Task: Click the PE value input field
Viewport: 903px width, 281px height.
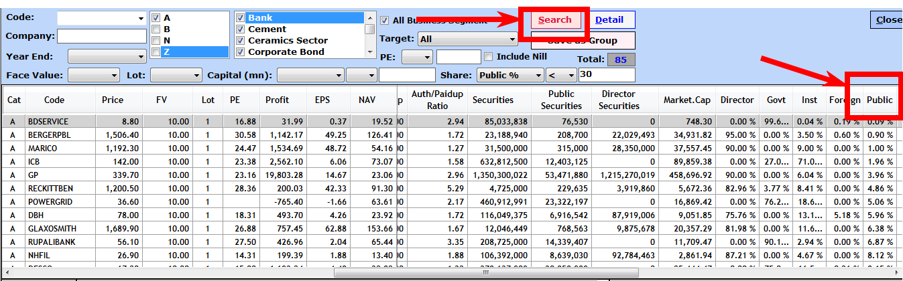Action: coord(459,57)
